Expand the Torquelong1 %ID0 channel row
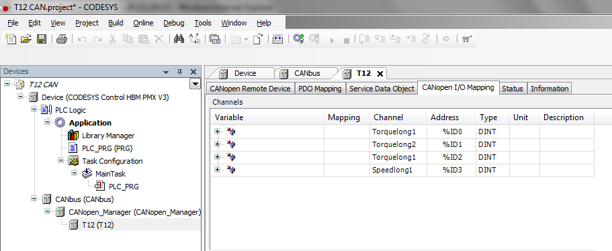The image size is (612, 251). click(217, 132)
